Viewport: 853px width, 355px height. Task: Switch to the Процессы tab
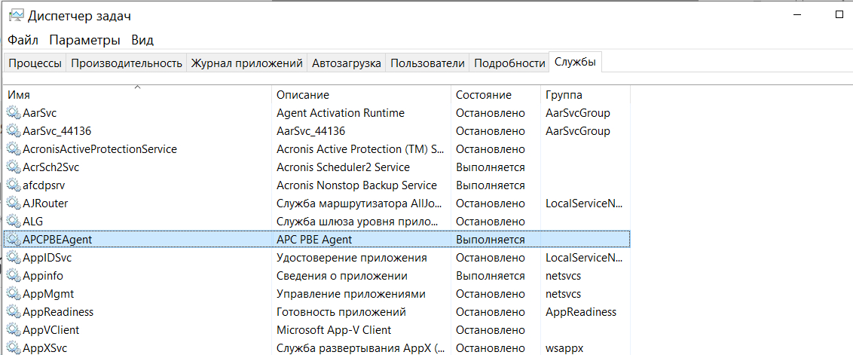[x=35, y=63]
